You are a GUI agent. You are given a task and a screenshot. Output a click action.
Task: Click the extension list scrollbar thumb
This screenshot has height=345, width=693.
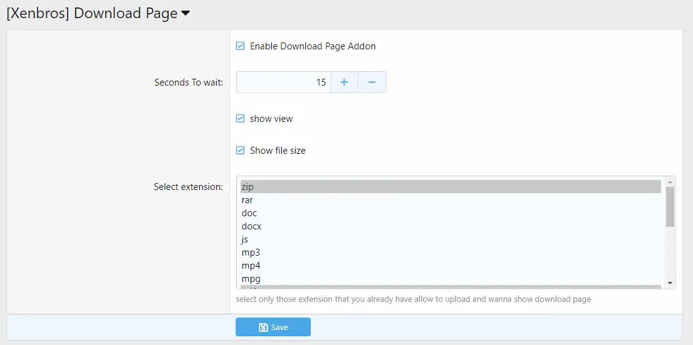670,206
